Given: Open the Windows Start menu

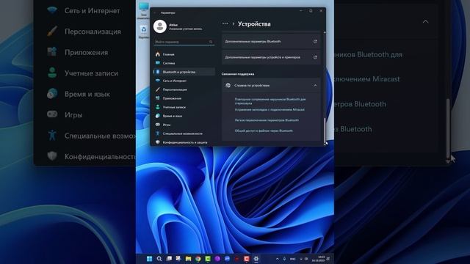Looking at the screenshot, I should click(x=149, y=259).
